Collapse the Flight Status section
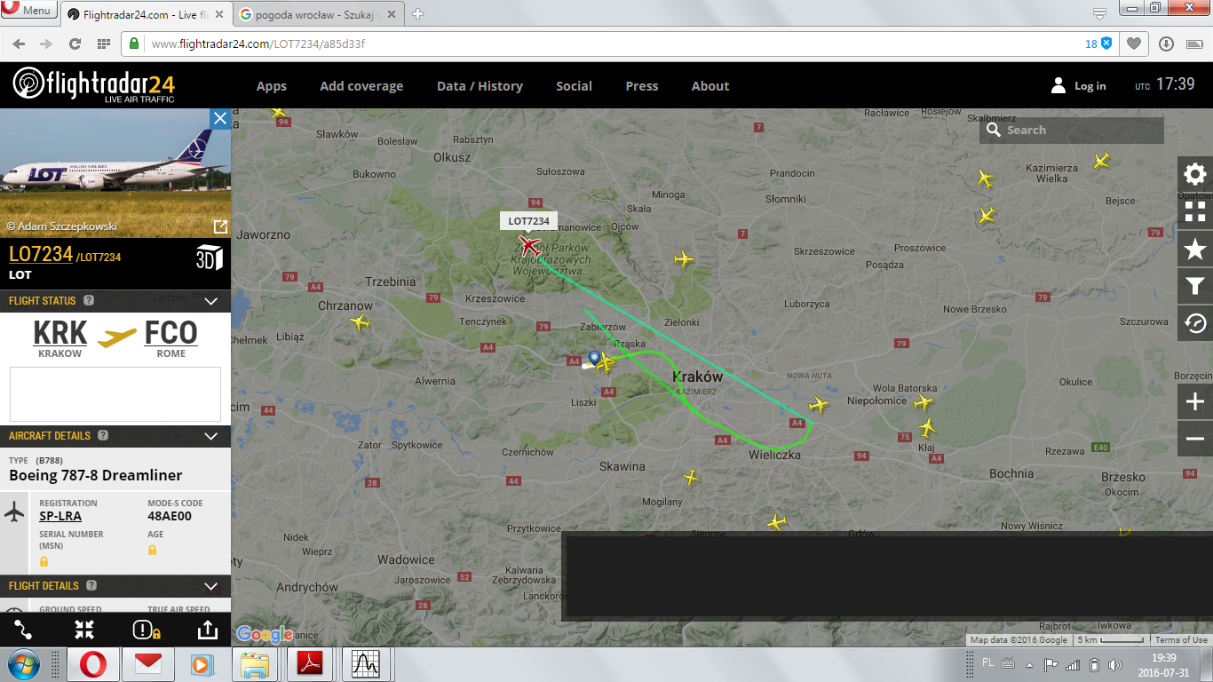This screenshot has height=682, width=1213. [211, 300]
